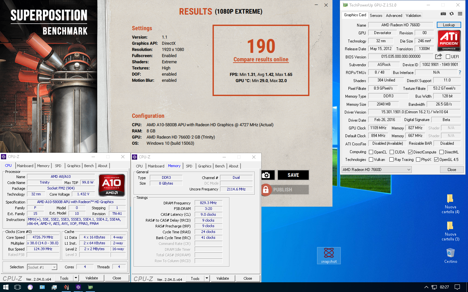This screenshot has height=292, width=468.
Task: Open the Nuova cartella (3) folder
Action: click(450, 231)
